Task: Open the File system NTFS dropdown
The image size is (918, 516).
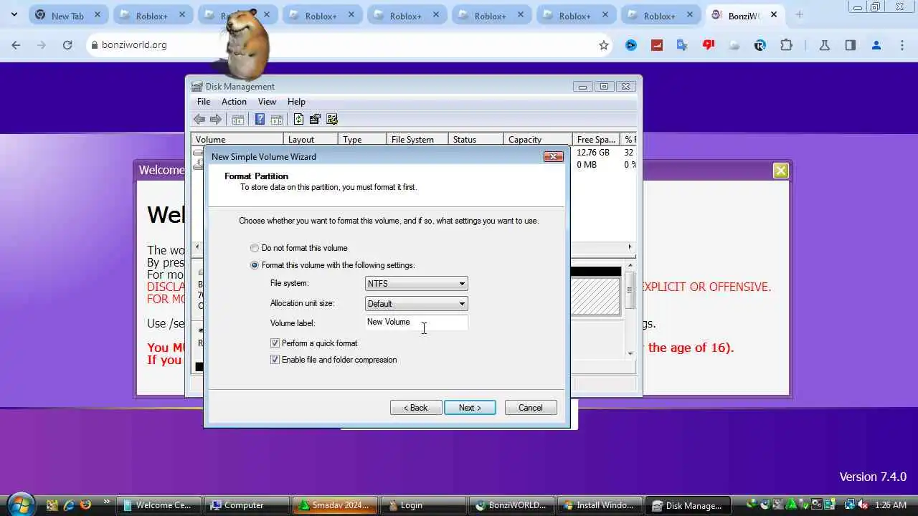Action: tap(416, 284)
